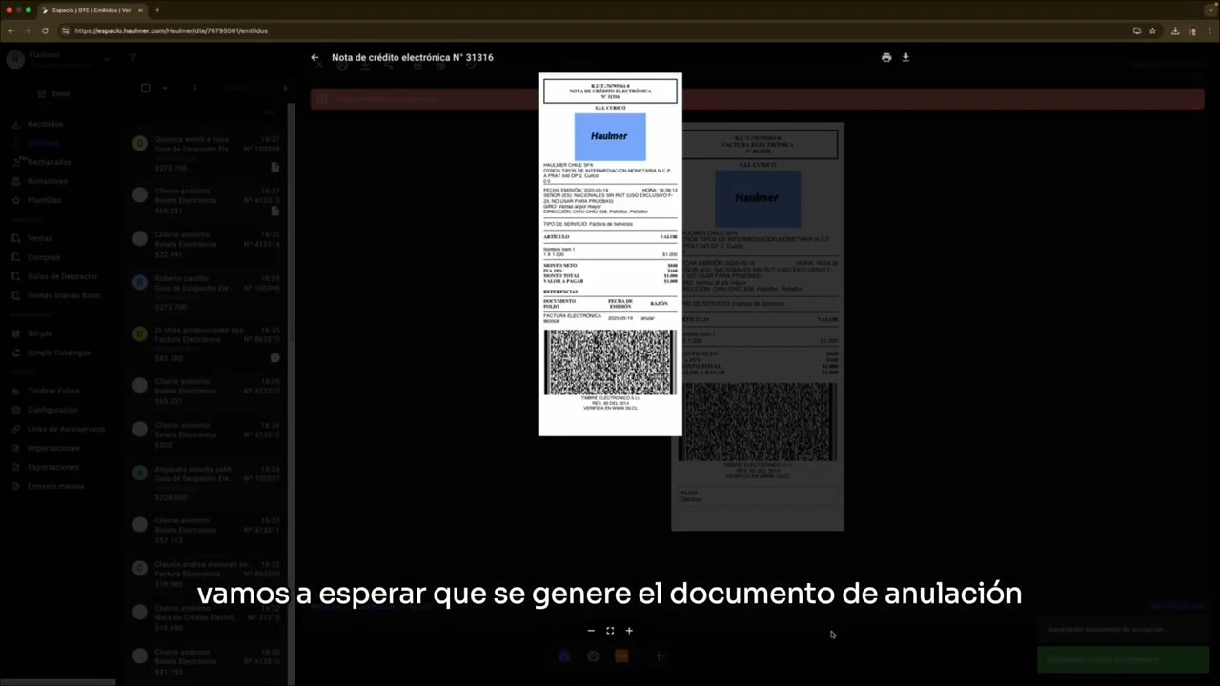Screen dimensions: 1220x686
Task: Open browser downloads
Action: click(x=1175, y=30)
